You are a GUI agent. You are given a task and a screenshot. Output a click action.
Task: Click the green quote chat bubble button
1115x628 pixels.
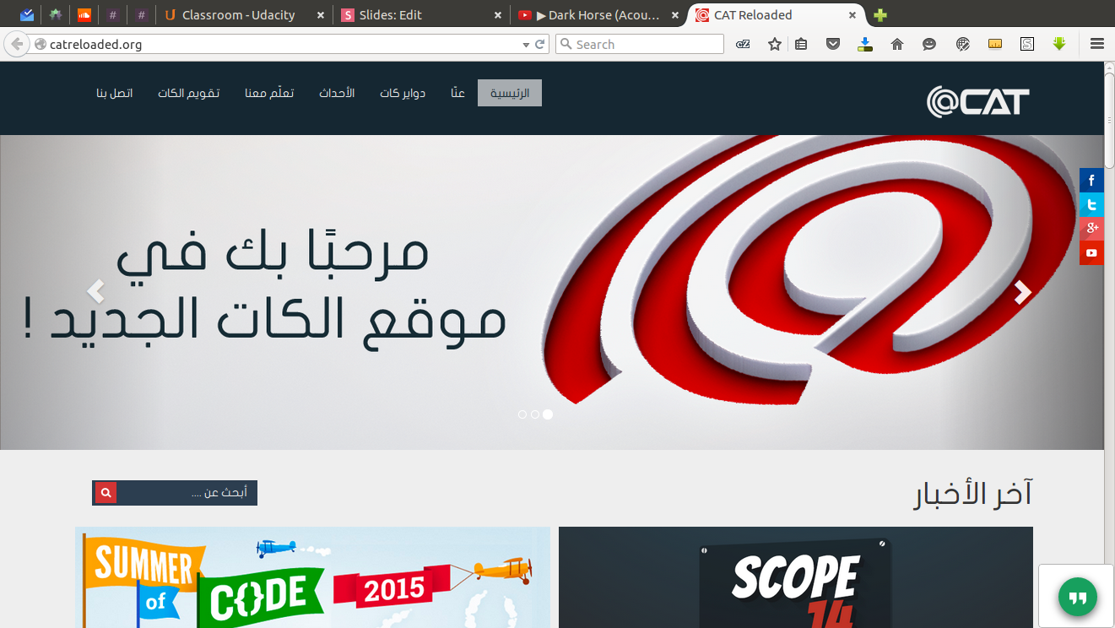1078,598
